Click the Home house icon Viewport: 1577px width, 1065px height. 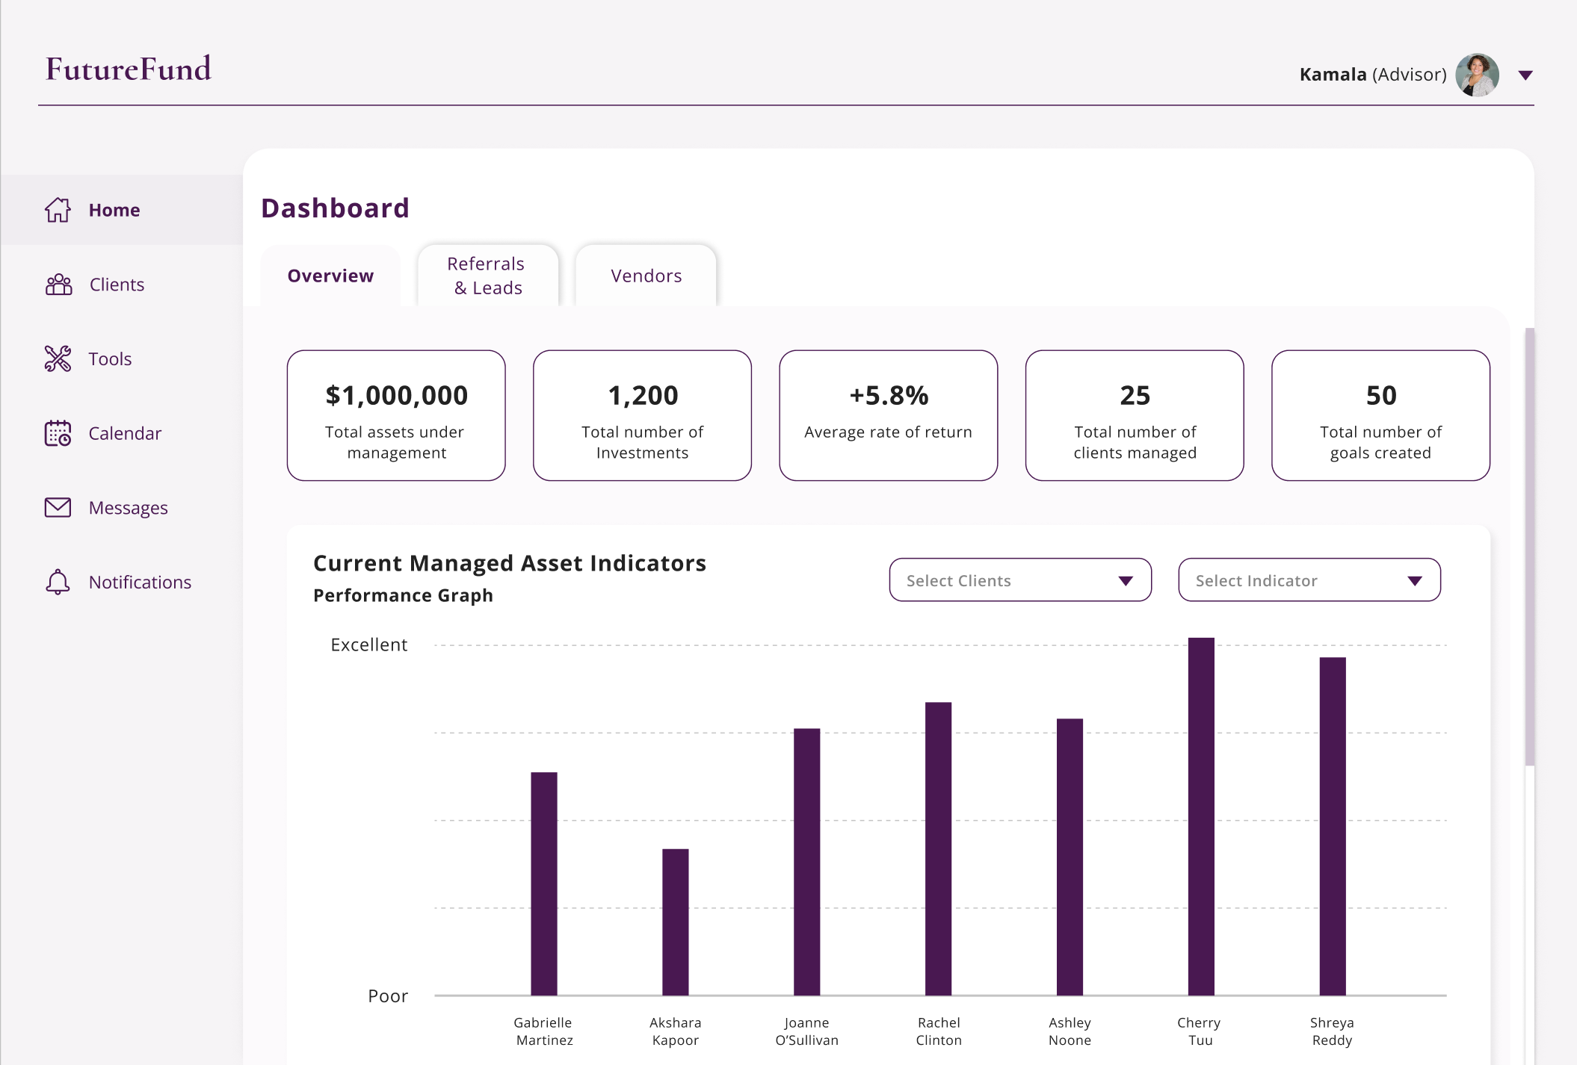click(x=58, y=210)
